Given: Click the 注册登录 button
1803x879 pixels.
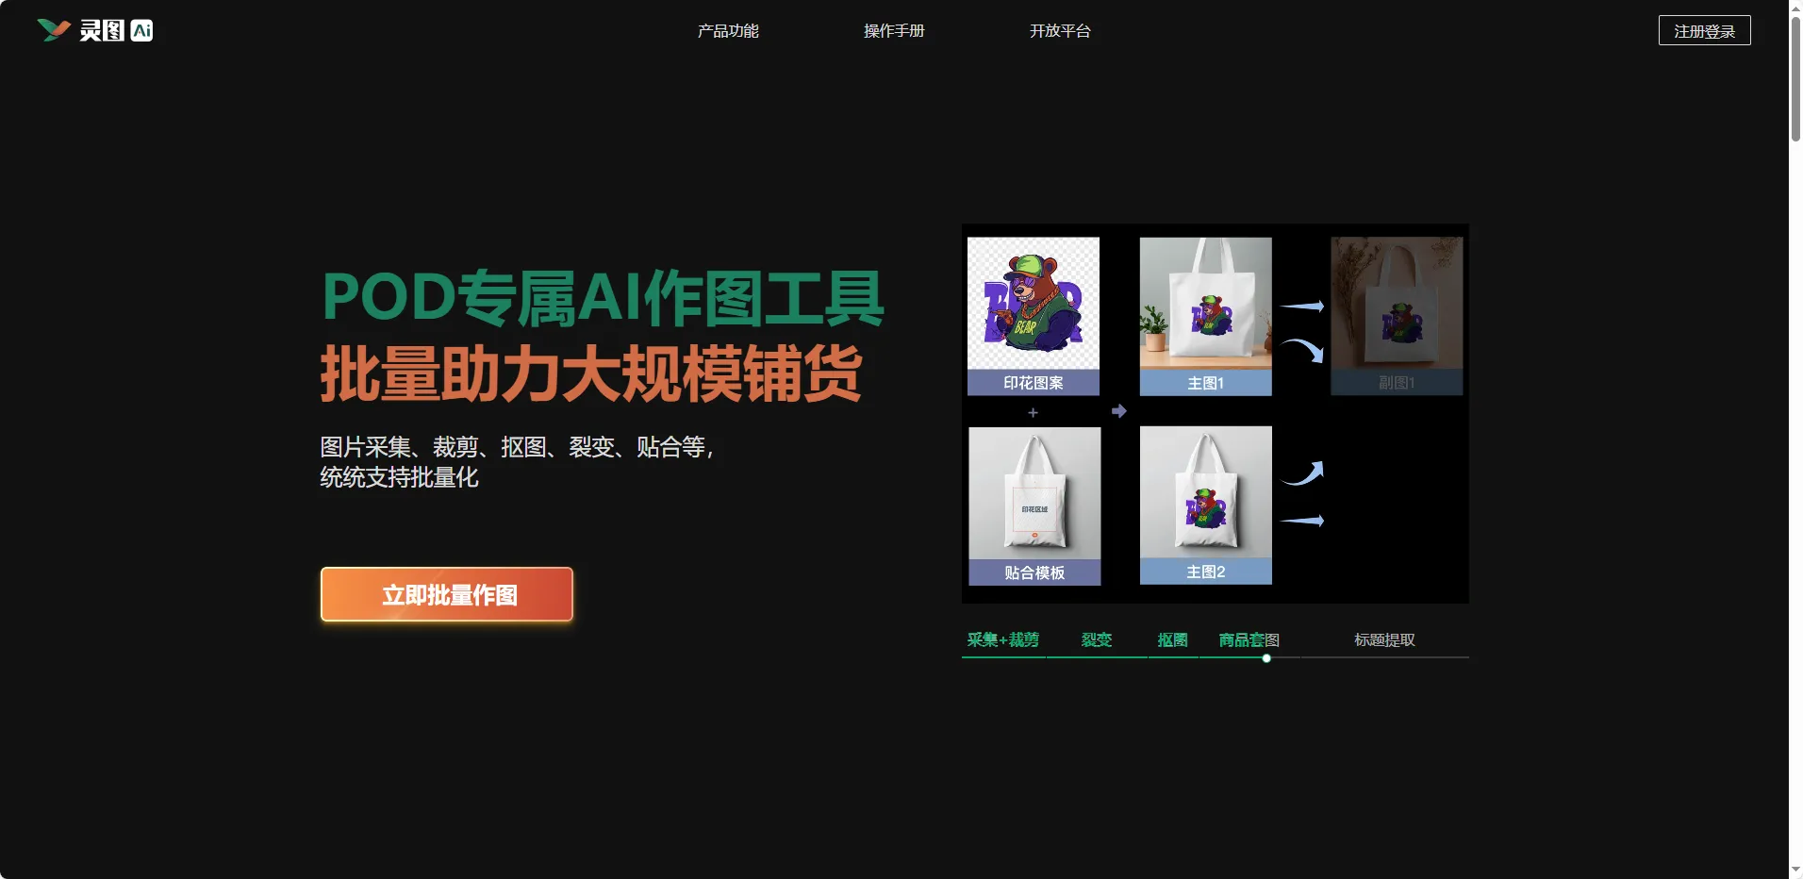Looking at the screenshot, I should coord(1703,29).
